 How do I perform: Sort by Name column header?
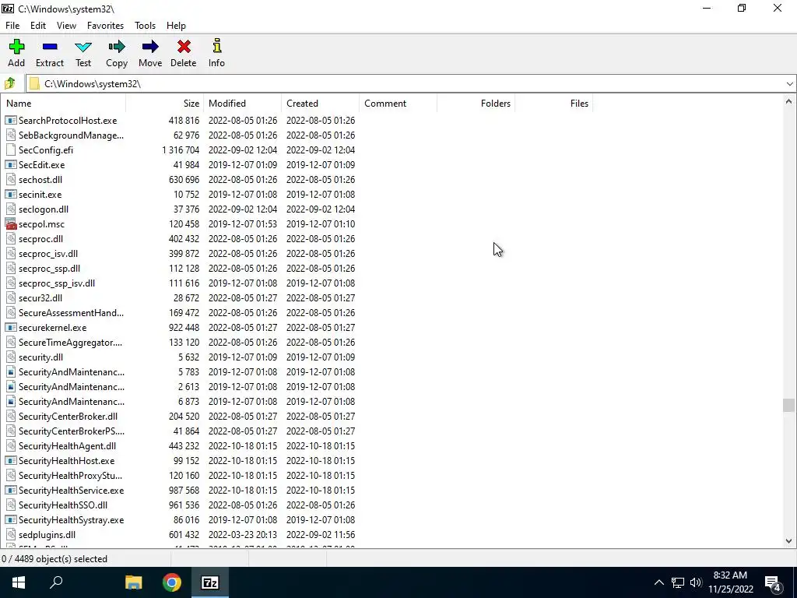pyautogui.click(x=64, y=104)
